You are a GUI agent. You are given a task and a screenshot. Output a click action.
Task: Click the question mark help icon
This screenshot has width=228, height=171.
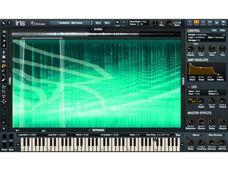[x=9, y=23]
